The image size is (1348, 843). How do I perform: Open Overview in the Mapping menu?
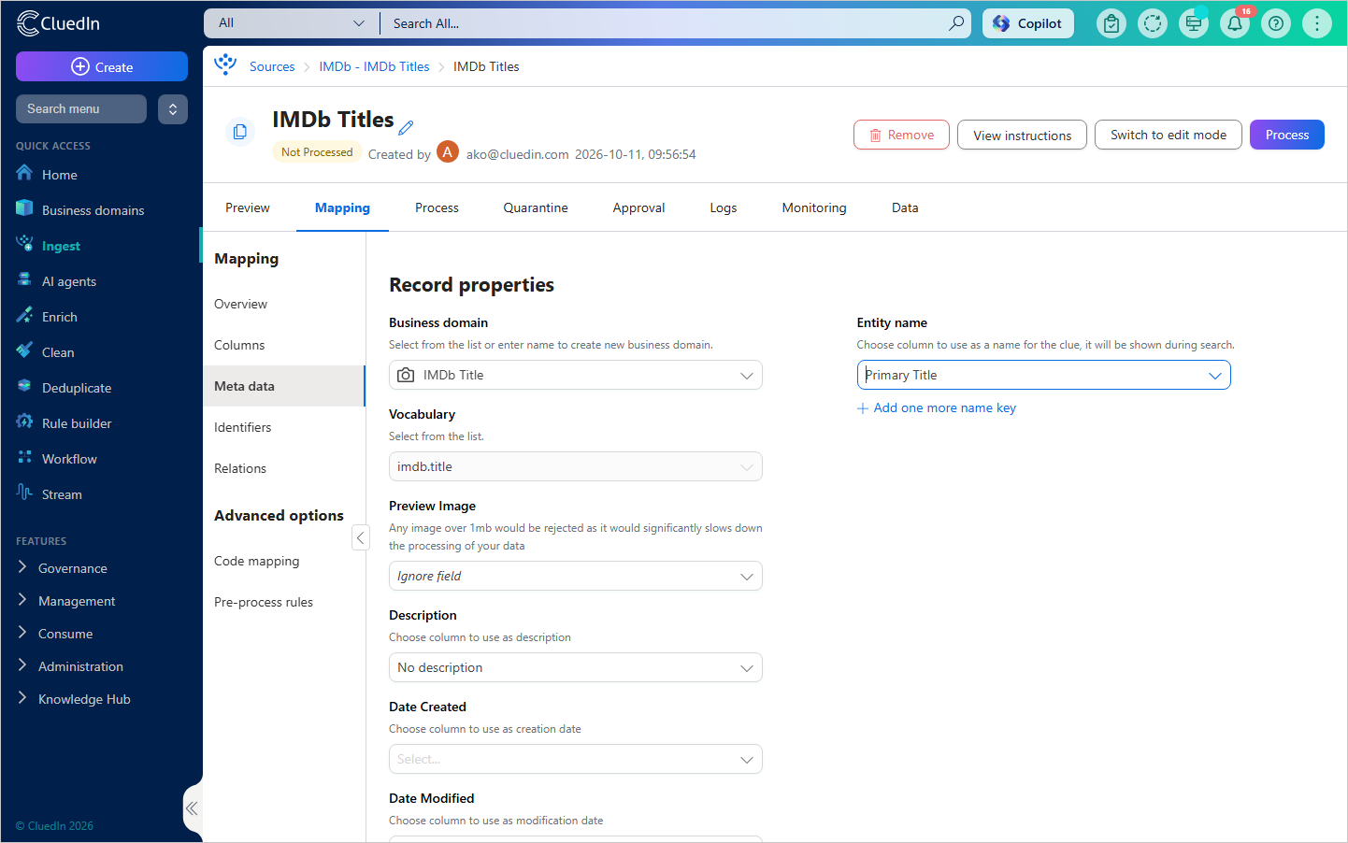tap(284, 304)
